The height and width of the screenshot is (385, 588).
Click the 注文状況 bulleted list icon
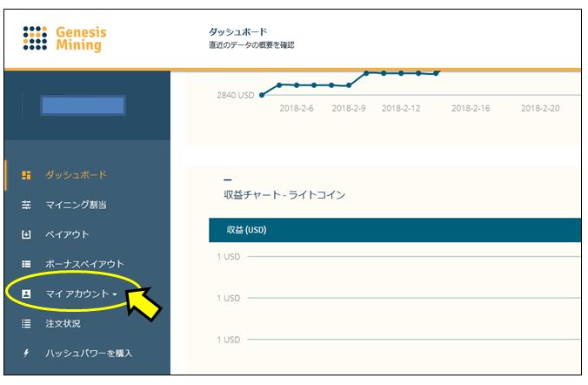click(x=26, y=323)
